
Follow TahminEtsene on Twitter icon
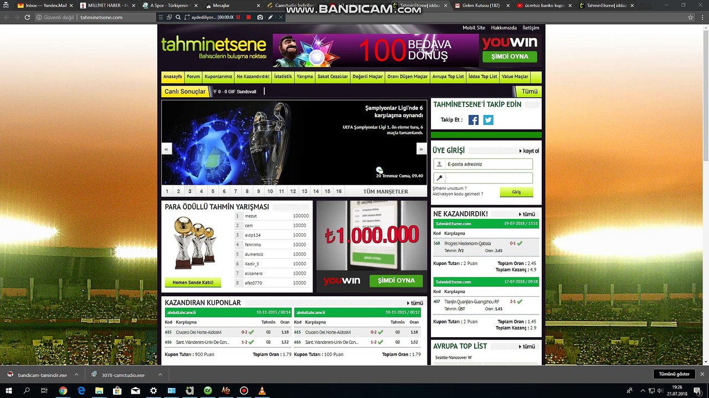tap(488, 120)
